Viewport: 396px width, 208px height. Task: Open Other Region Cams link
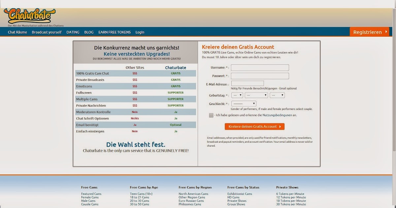192,197
